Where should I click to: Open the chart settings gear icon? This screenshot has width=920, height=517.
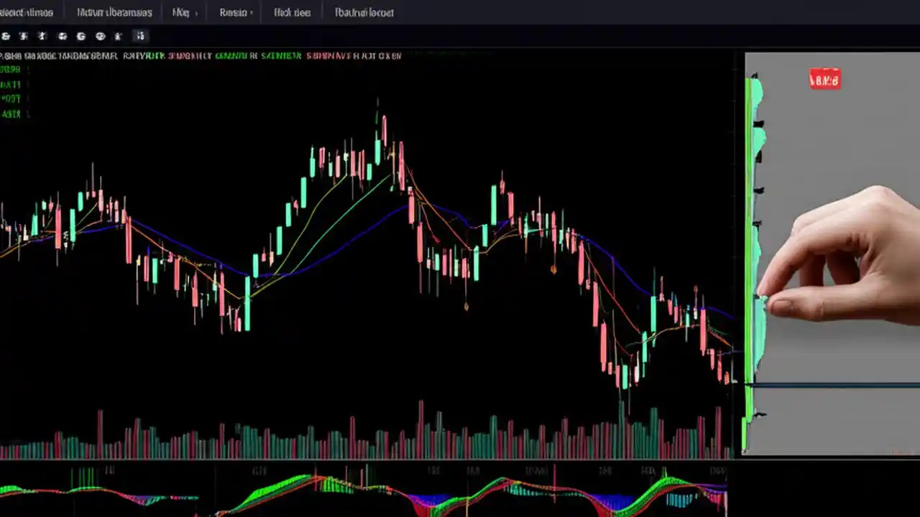[x=81, y=36]
